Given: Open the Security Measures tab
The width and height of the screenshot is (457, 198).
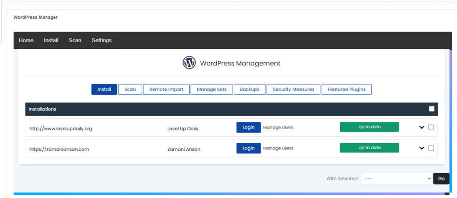Looking at the screenshot, I should (294, 89).
